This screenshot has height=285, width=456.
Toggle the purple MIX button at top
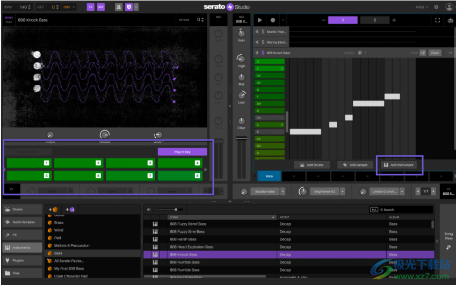[x=101, y=7]
